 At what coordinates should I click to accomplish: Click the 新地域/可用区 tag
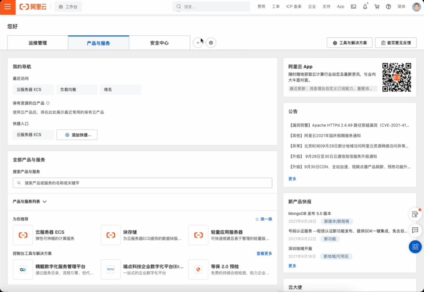tap(336, 256)
